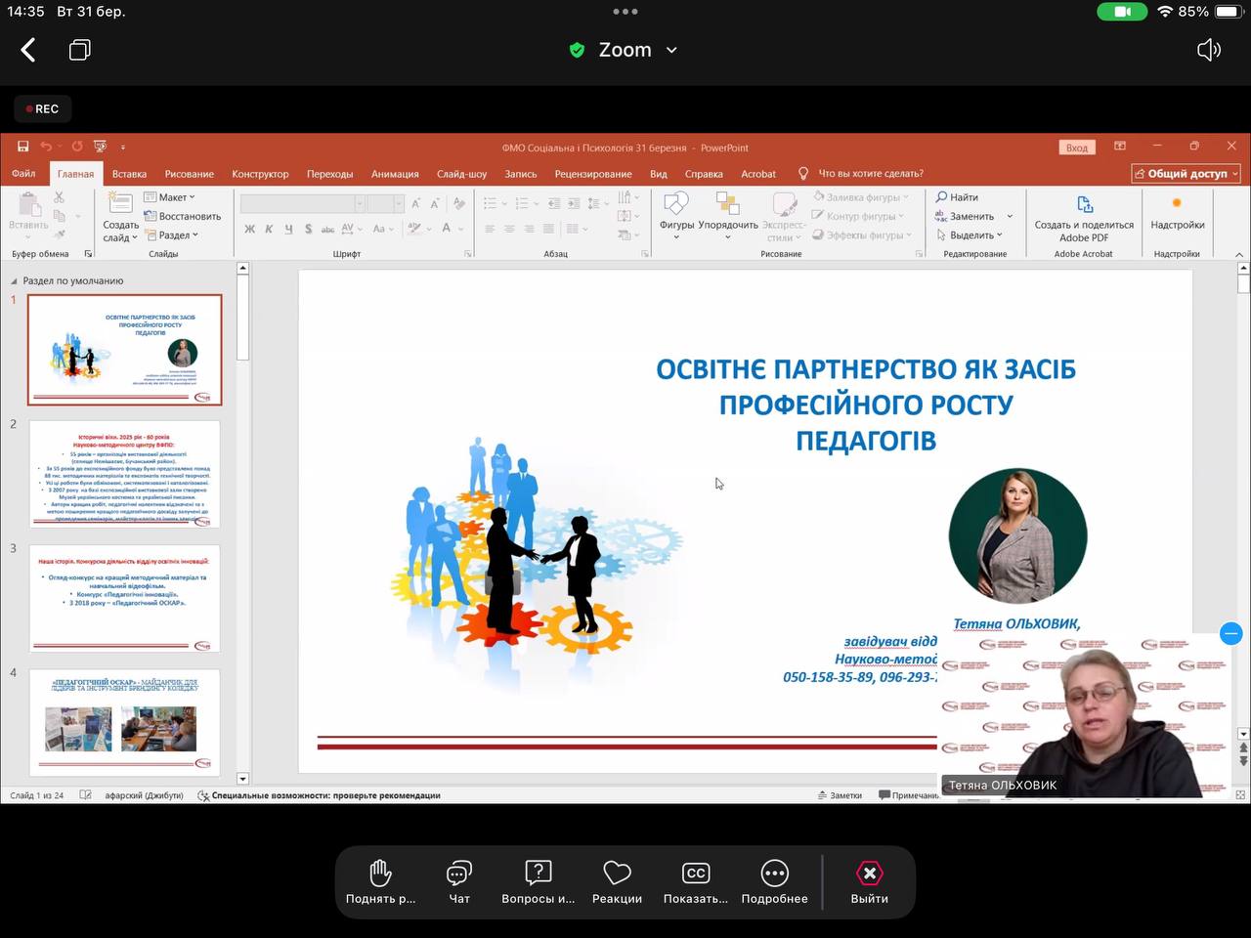The height and width of the screenshot is (938, 1251).
Task: Click the Общий доступ share button
Action: coord(1186,174)
